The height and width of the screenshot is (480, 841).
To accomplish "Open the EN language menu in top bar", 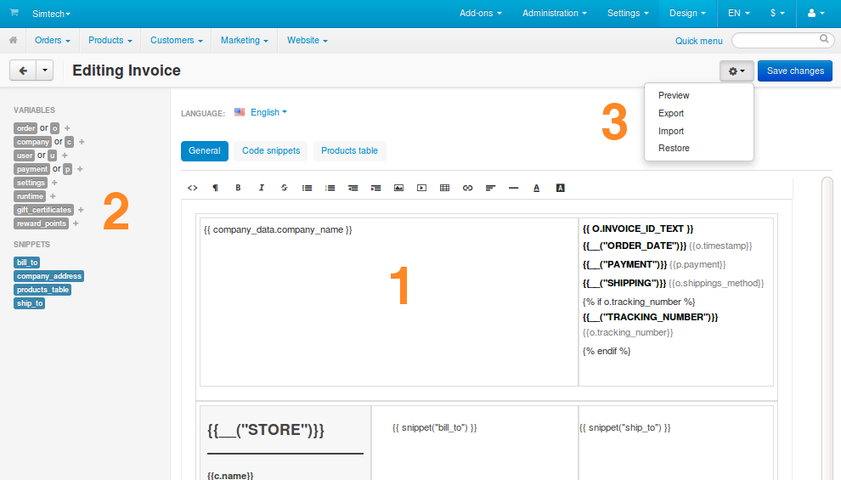I will click(x=738, y=13).
